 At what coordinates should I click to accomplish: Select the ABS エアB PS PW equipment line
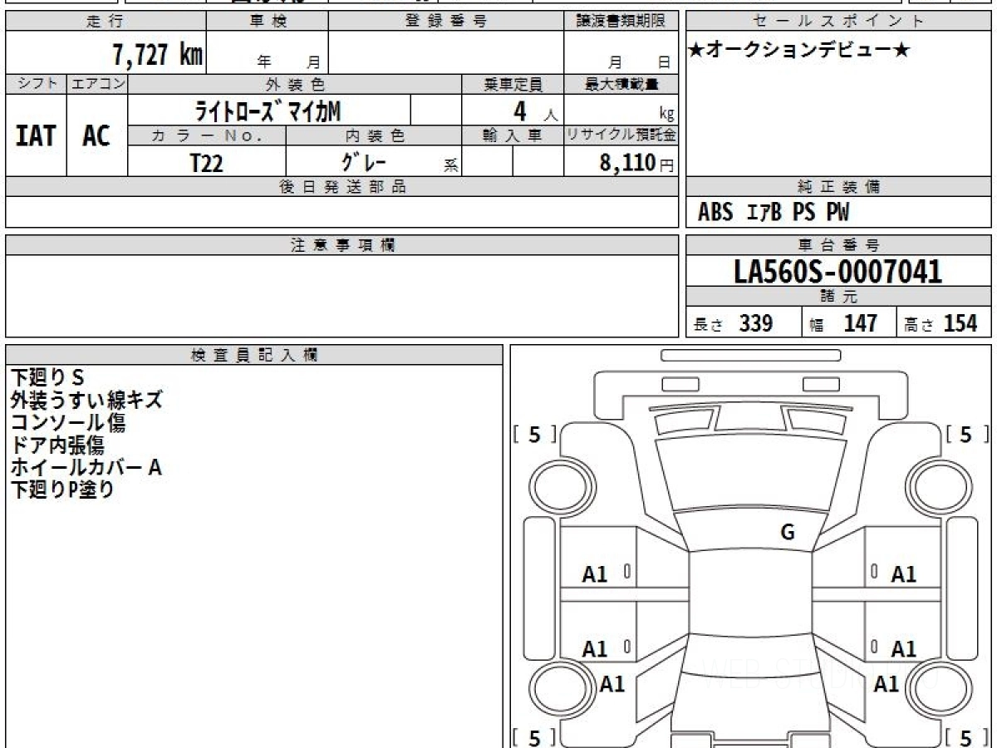774,213
